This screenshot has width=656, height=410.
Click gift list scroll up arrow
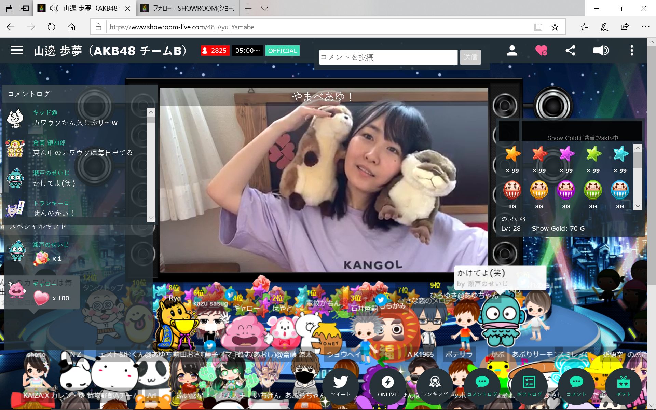pos(638,148)
